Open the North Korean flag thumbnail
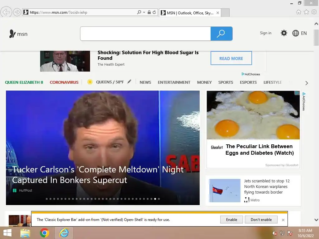The width and height of the screenshot is (319, 239). [225, 190]
